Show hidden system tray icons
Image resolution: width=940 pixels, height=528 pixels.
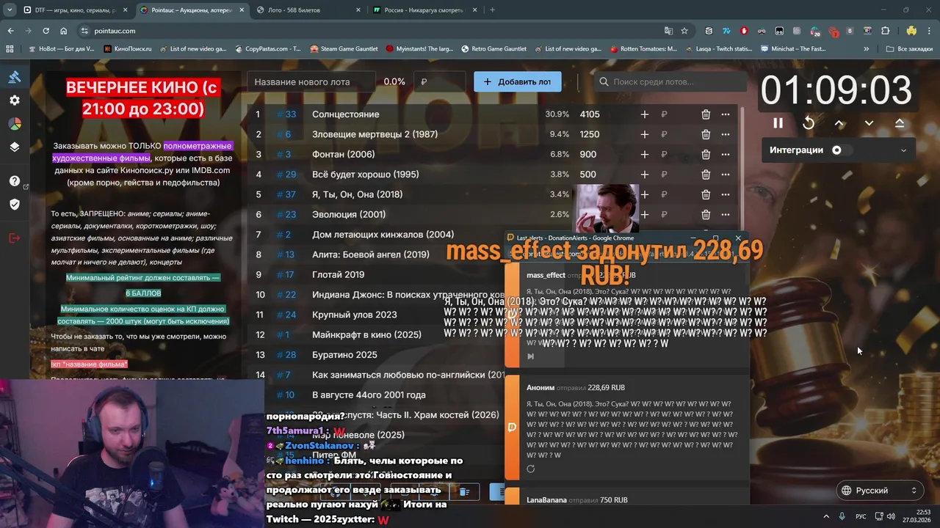point(826,516)
